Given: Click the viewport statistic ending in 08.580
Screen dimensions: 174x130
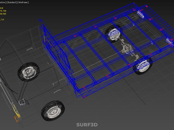Looking at the screenshot, I should pyautogui.click(x=3, y=14).
